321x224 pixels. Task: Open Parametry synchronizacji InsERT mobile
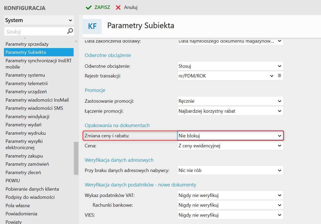(39, 64)
